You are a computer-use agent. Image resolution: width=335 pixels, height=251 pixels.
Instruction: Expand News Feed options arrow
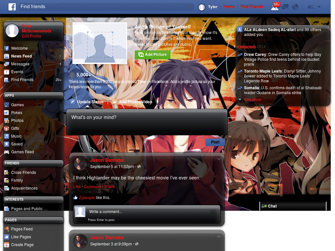pyautogui.click(x=60, y=56)
